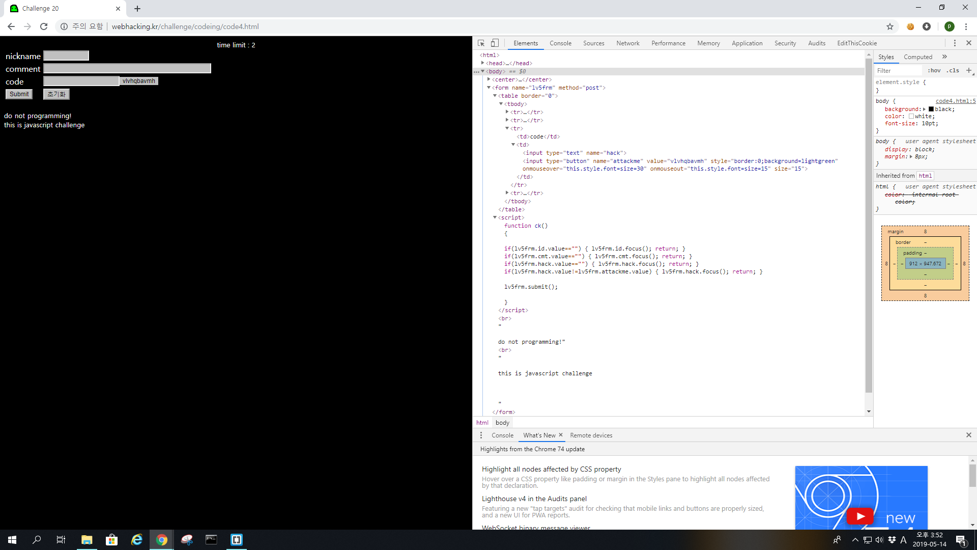Switch to the Network tab
The width and height of the screenshot is (977, 550).
(627, 43)
